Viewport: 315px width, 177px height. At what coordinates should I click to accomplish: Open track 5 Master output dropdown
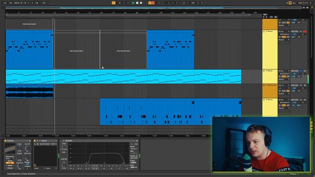(x=284, y=108)
